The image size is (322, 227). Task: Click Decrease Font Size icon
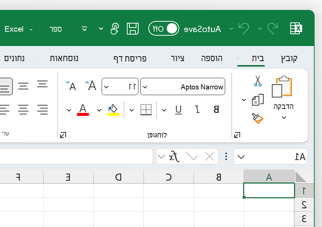pyautogui.click(x=71, y=86)
